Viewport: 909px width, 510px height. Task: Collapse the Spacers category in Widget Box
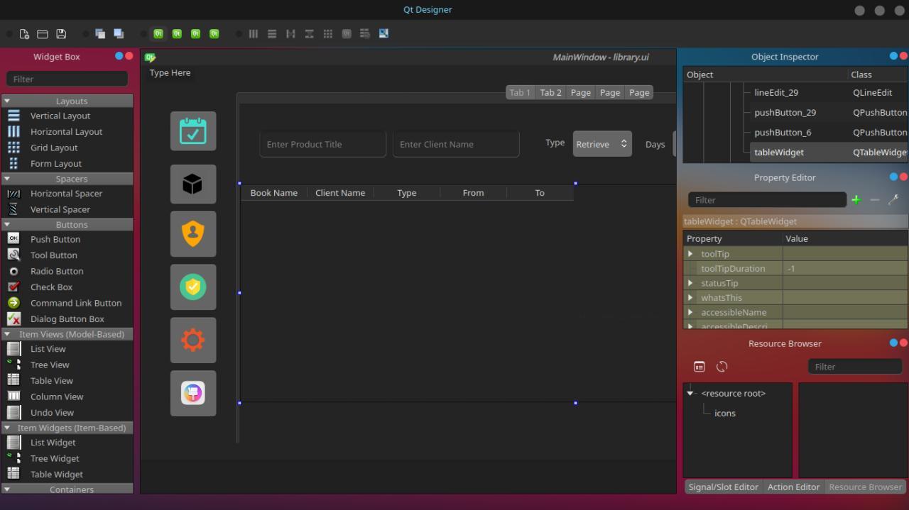click(x=7, y=179)
